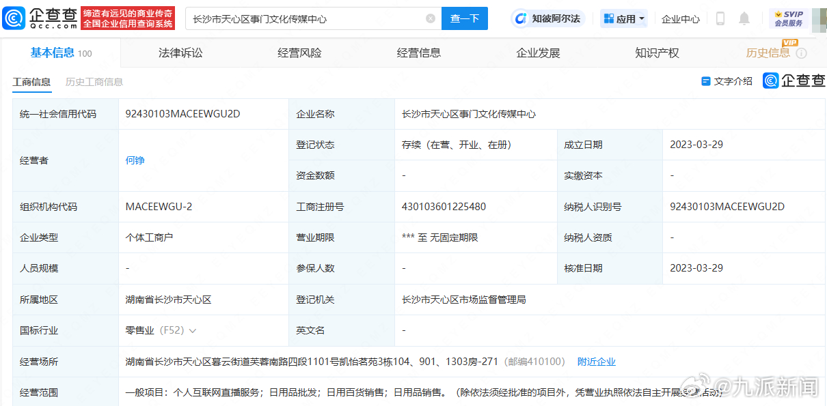Switch to 知识产权 tab

click(657, 53)
